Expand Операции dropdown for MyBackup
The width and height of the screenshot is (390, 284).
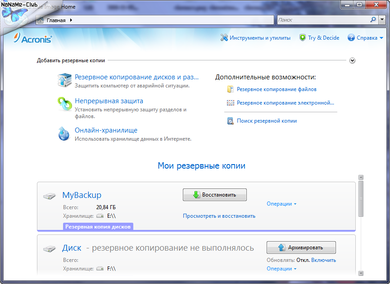(x=281, y=204)
